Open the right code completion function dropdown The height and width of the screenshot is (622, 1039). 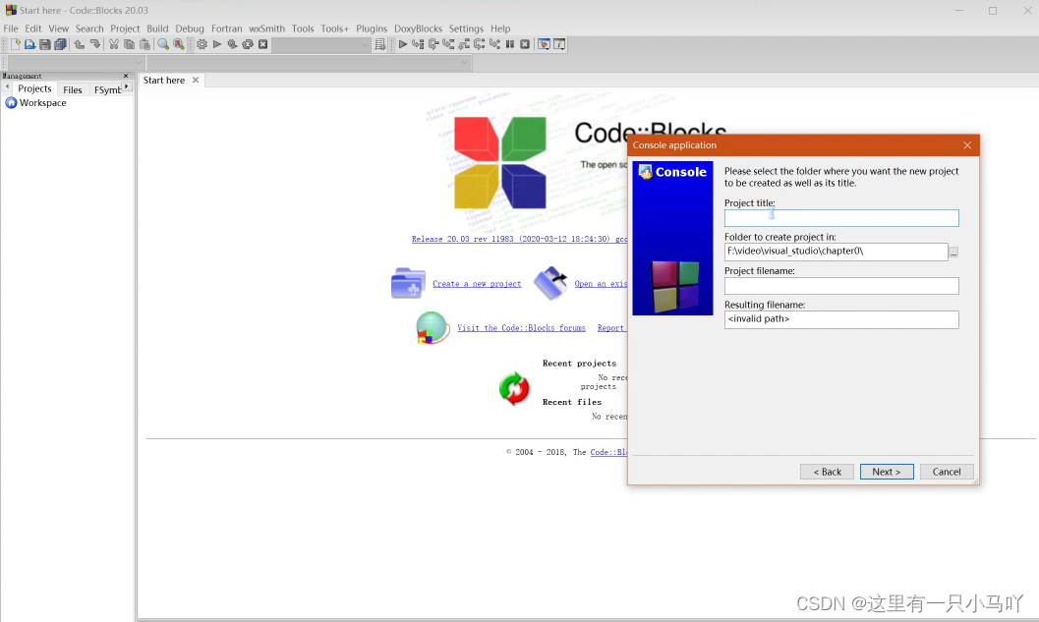[465, 62]
